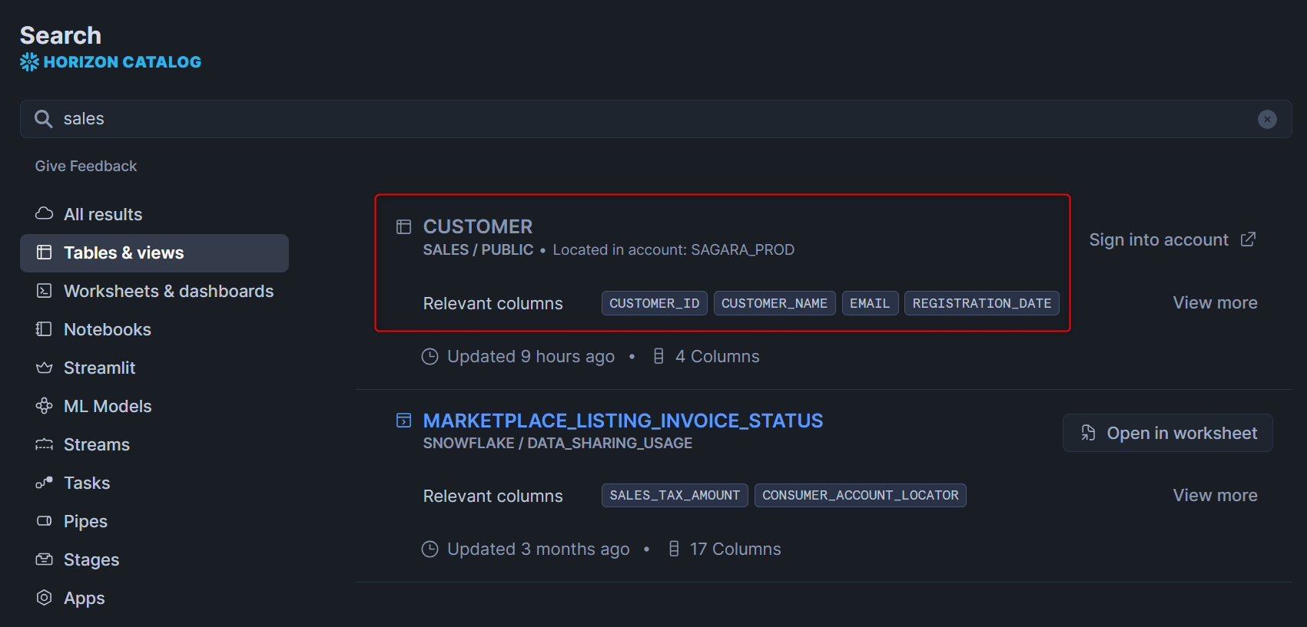Click the Notebooks icon in sidebar
Screen dimensions: 1307x627
[45, 329]
